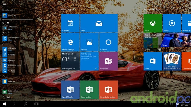Select the letter D group header

tap(3, 76)
